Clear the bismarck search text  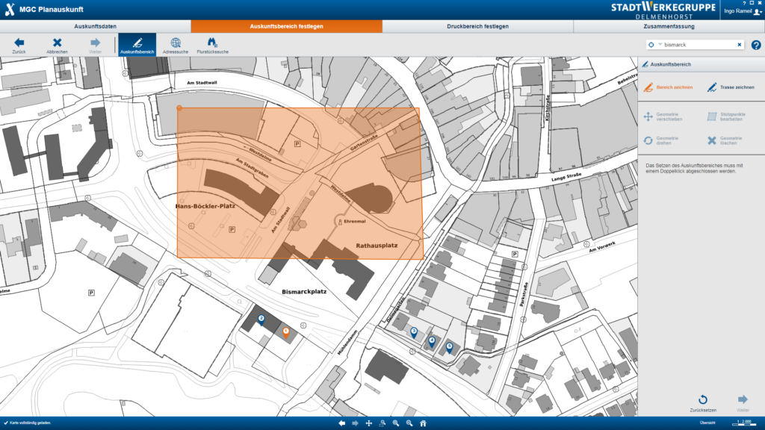740,45
